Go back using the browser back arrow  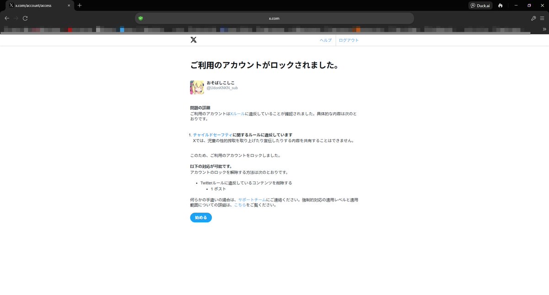pos(7,18)
